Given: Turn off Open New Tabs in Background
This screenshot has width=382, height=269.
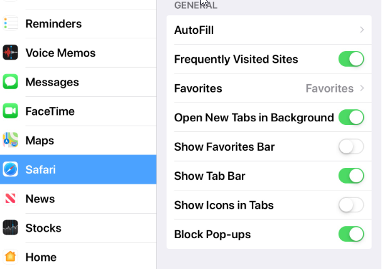Looking at the screenshot, I should (x=351, y=118).
